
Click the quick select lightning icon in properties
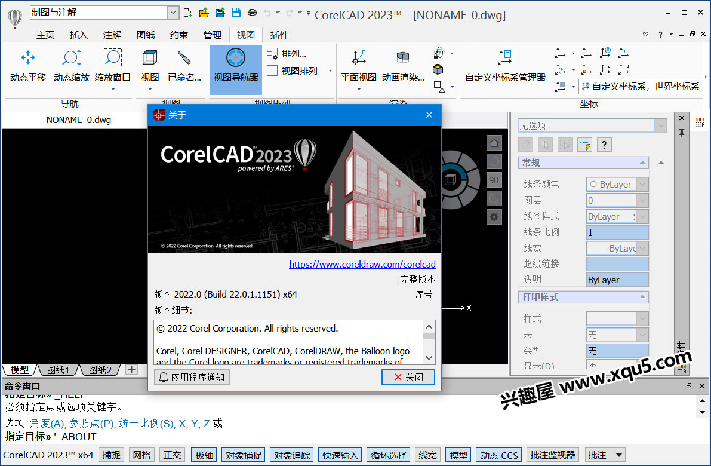[584, 145]
